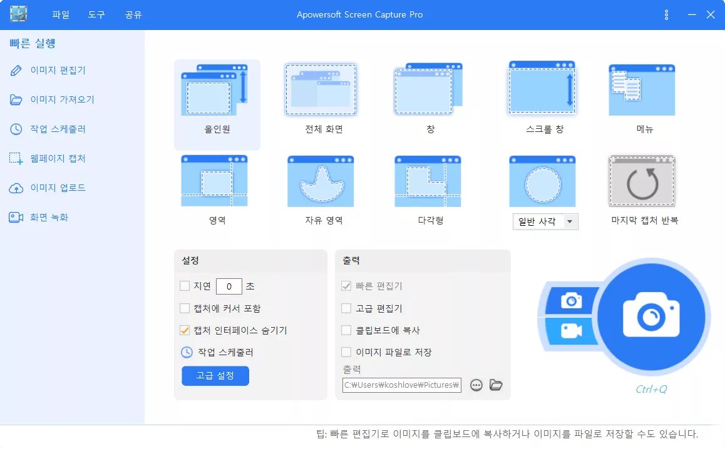725x449 pixels.
Task: Open the 도구 menu
Action: [x=96, y=15]
